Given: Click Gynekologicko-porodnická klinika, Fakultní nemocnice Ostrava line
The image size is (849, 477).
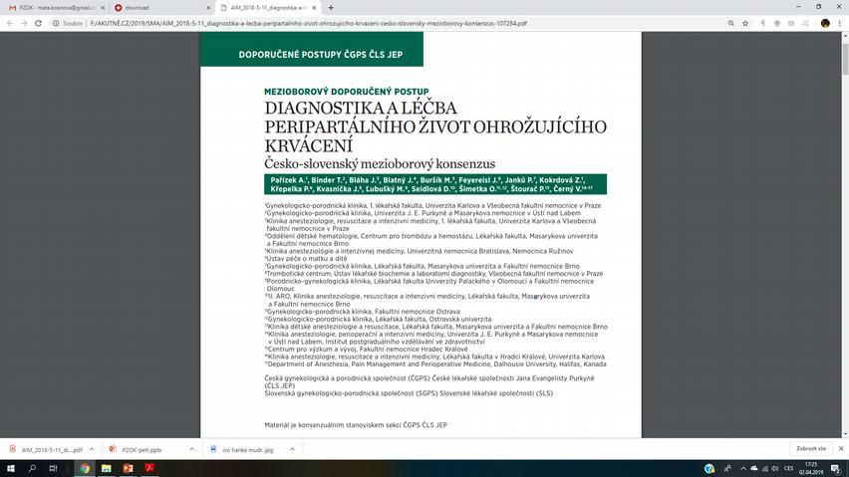Looking at the screenshot, I should coord(363,312).
